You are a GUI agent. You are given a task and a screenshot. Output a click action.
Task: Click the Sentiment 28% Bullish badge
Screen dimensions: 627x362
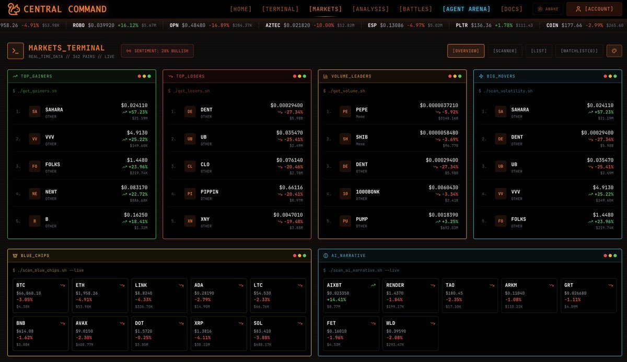pyautogui.click(x=157, y=51)
